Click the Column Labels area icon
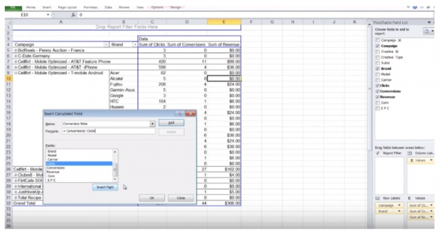Viewport: 441px width, 233px height. [409, 153]
